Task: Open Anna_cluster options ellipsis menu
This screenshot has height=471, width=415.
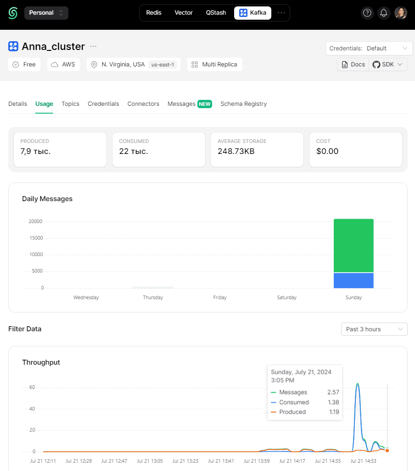Action: (x=93, y=46)
